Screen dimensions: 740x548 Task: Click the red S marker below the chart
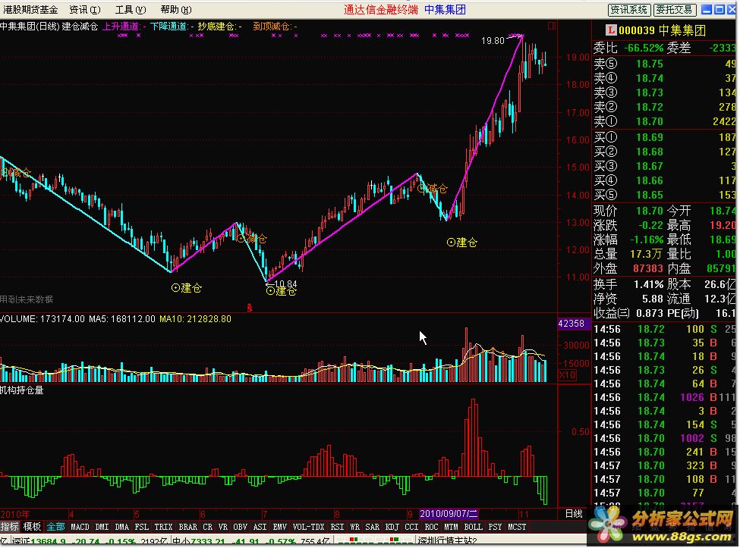click(250, 308)
